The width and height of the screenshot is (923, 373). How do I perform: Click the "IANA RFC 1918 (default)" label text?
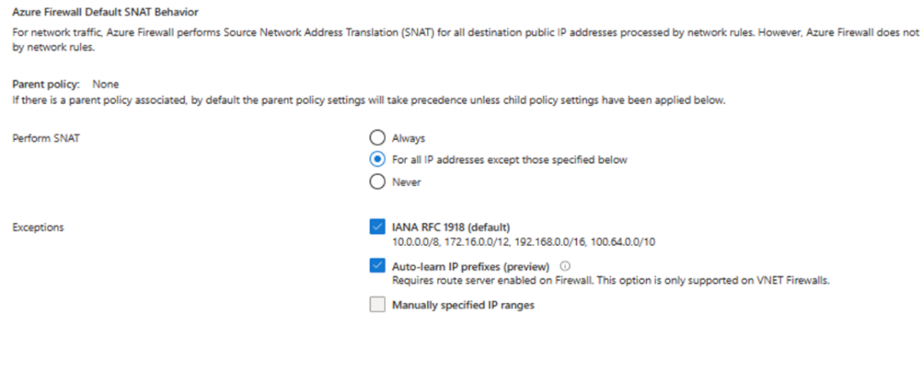click(452, 227)
